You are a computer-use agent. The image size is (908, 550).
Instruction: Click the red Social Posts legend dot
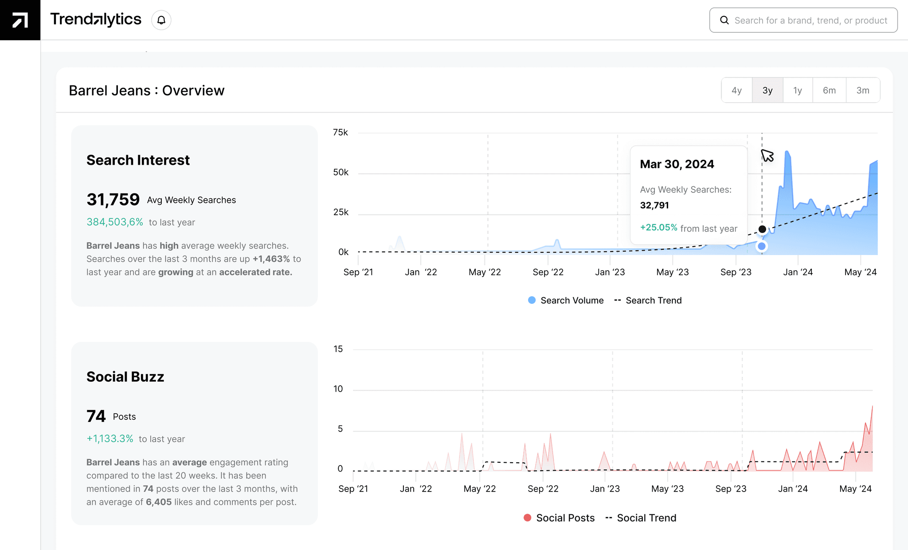click(527, 517)
